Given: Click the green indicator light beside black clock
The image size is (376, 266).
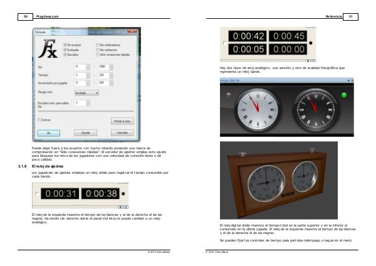Looking at the screenshot, I should tap(344, 95).
